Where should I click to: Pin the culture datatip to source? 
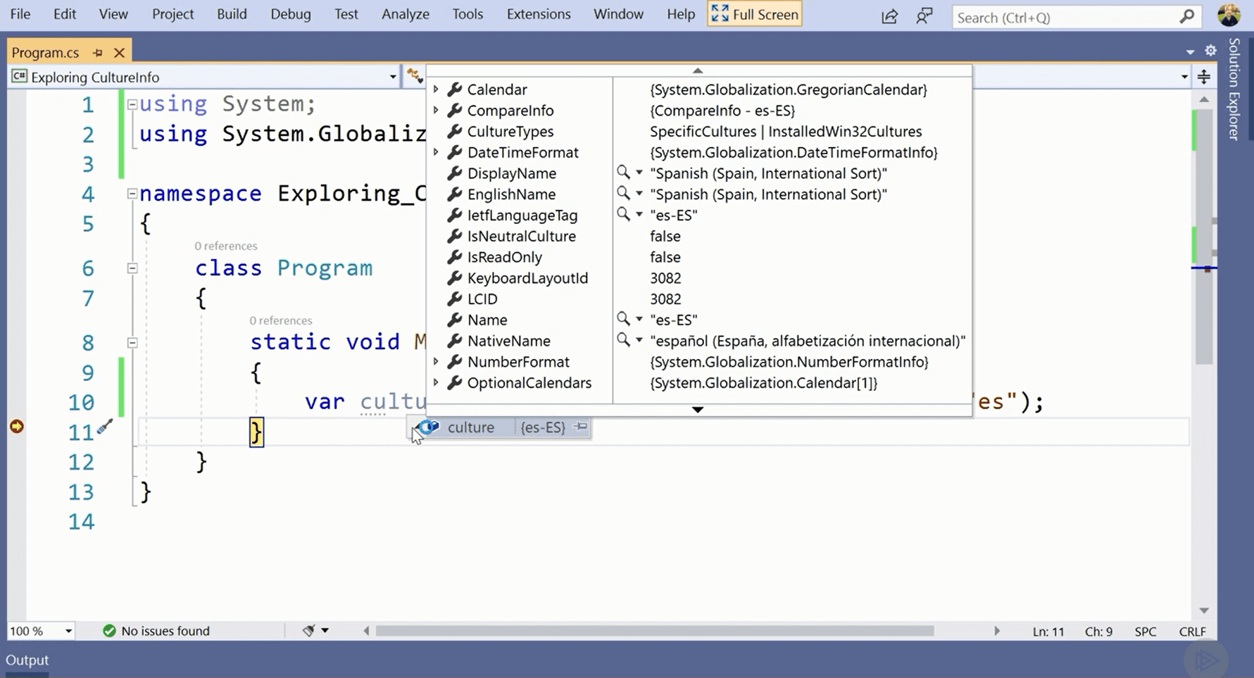(581, 427)
